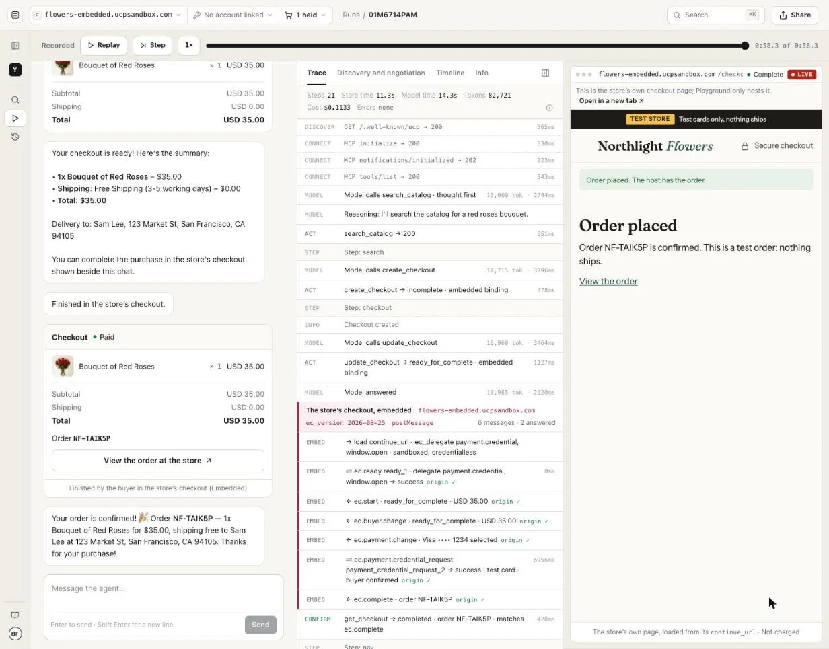Click the info circle icon in trace stats
Screen dimensions: 829x649
(x=549, y=108)
